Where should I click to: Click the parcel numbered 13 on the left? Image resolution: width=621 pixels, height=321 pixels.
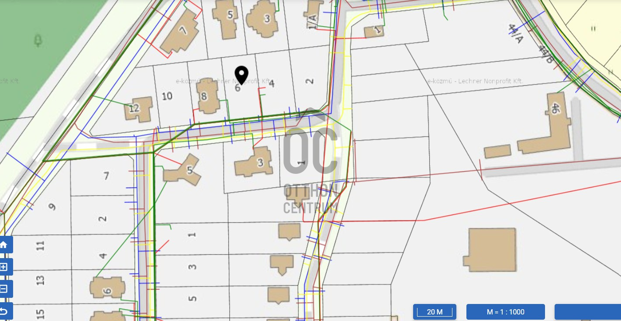pos(41,280)
